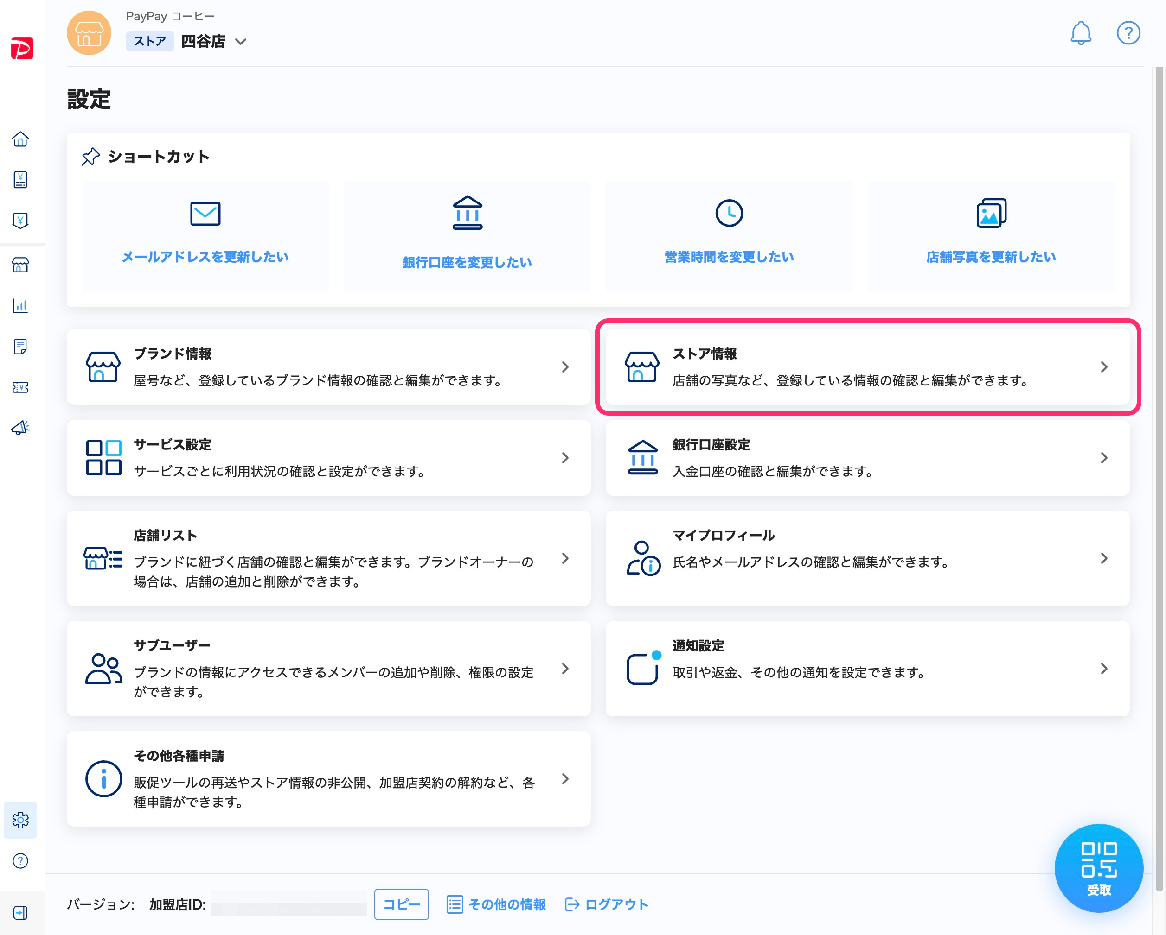This screenshot has width=1166, height=935.
Task: Click the サービス設定 four squares icon
Action: point(103,458)
